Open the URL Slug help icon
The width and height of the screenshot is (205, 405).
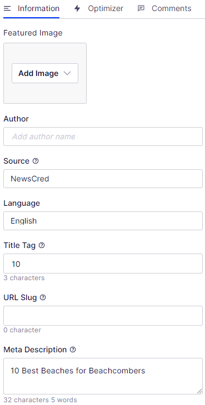(43, 297)
